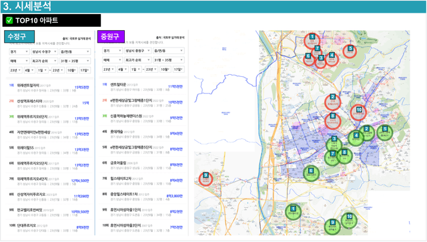Open 읍/면/동 dropdown in 수정구 panel
Screen dimensions: 427x242
tap(75, 51)
